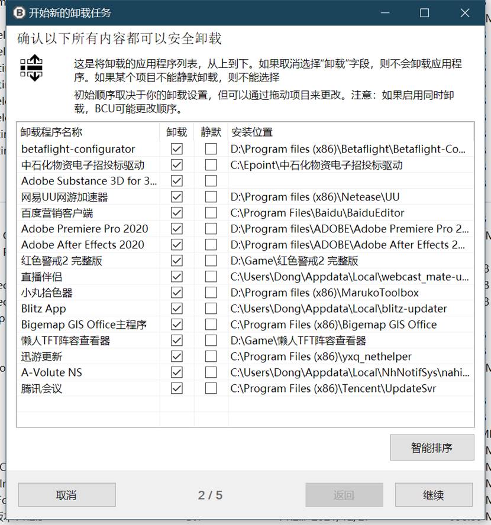Tick silent checkbox for Blitz App

point(211,309)
